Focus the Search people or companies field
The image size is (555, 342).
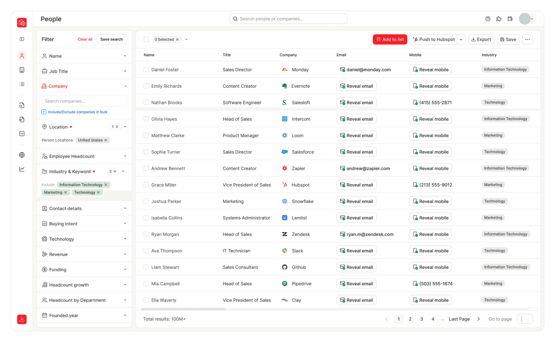tap(288, 19)
